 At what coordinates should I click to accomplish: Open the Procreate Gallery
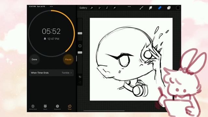click(83, 8)
